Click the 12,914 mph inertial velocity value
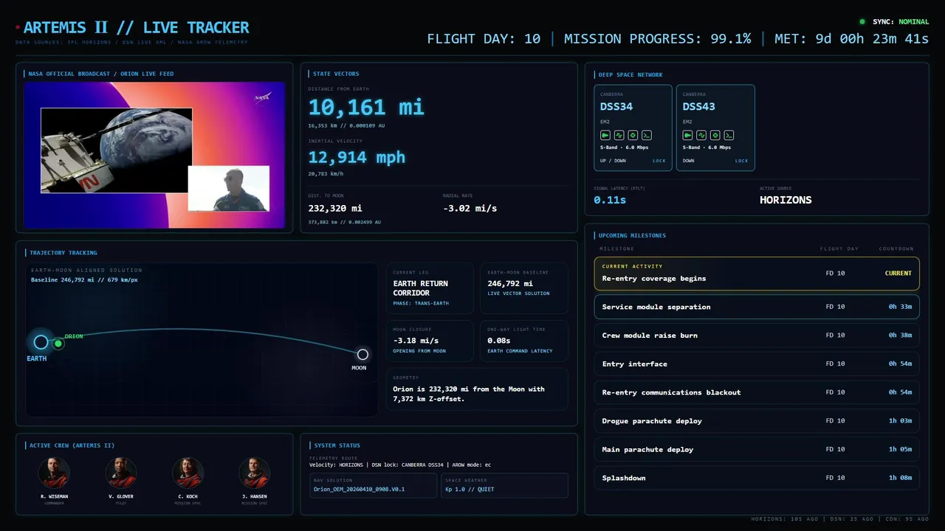 357,157
